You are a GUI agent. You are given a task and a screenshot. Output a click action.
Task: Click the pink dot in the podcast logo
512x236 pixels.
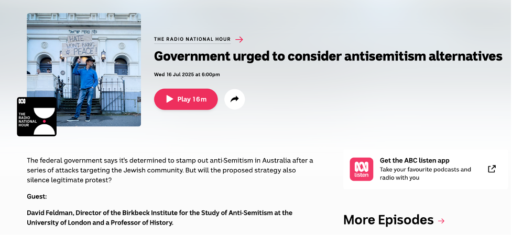(x=45, y=121)
